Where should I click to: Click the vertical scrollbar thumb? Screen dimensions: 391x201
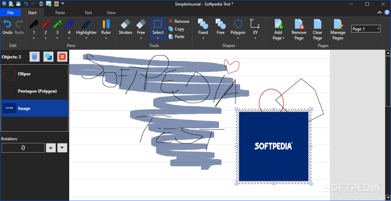[388, 81]
